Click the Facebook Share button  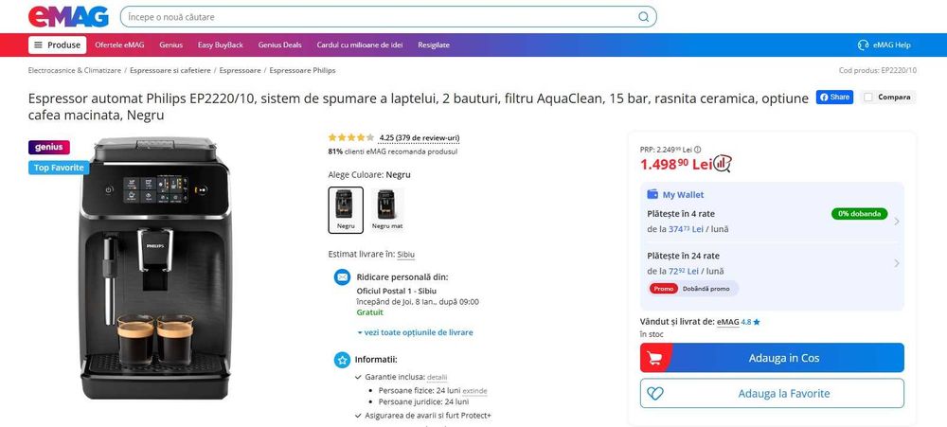835,97
